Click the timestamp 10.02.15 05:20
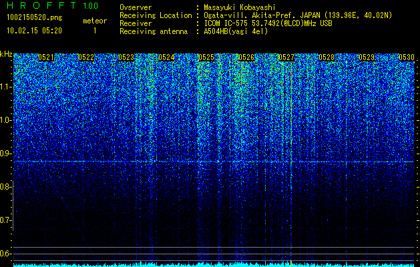Screen dimensions: 420x267 [34, 31]
